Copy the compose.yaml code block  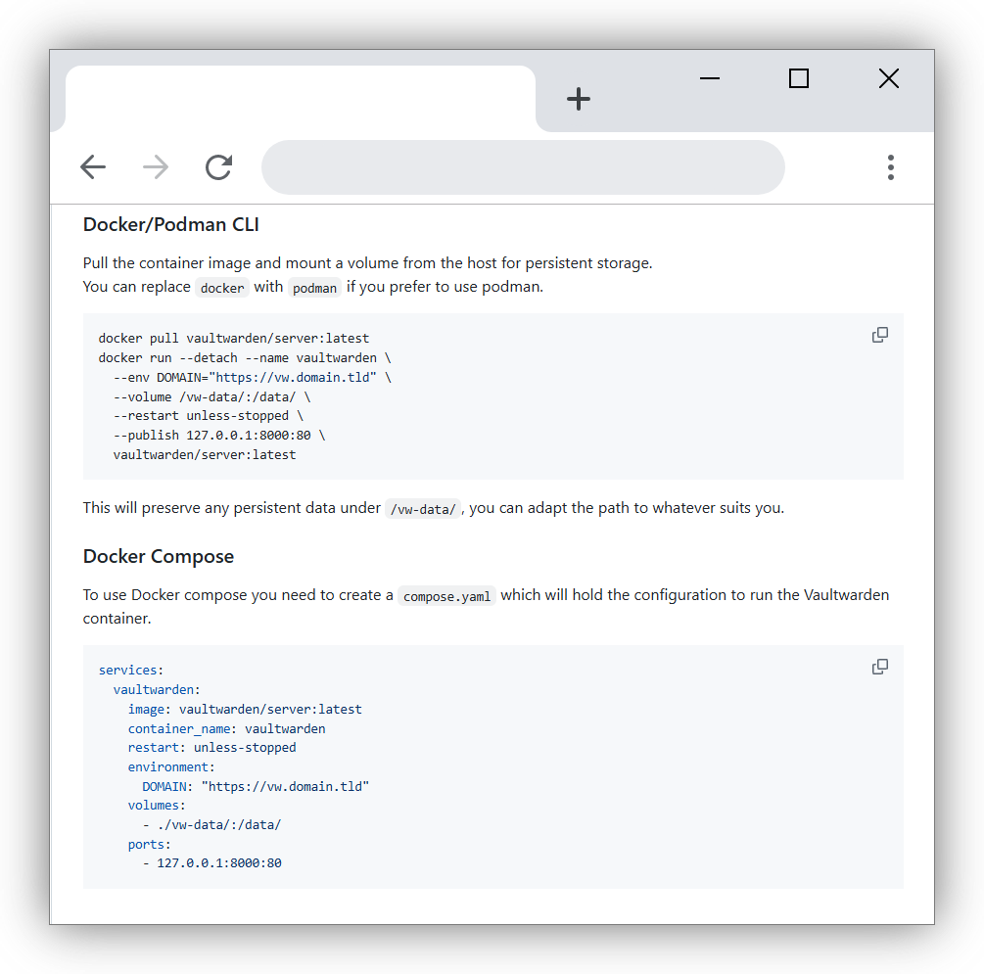coord(880,667)
